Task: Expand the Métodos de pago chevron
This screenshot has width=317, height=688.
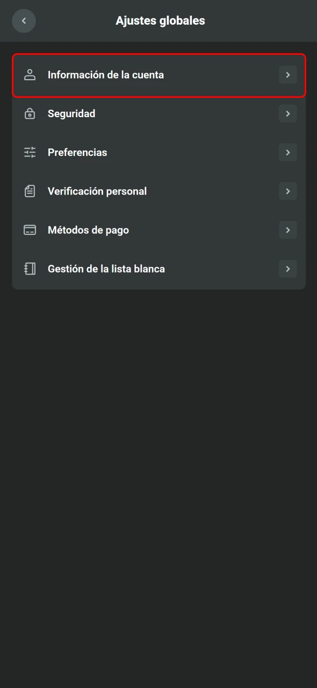Action: 288,230
